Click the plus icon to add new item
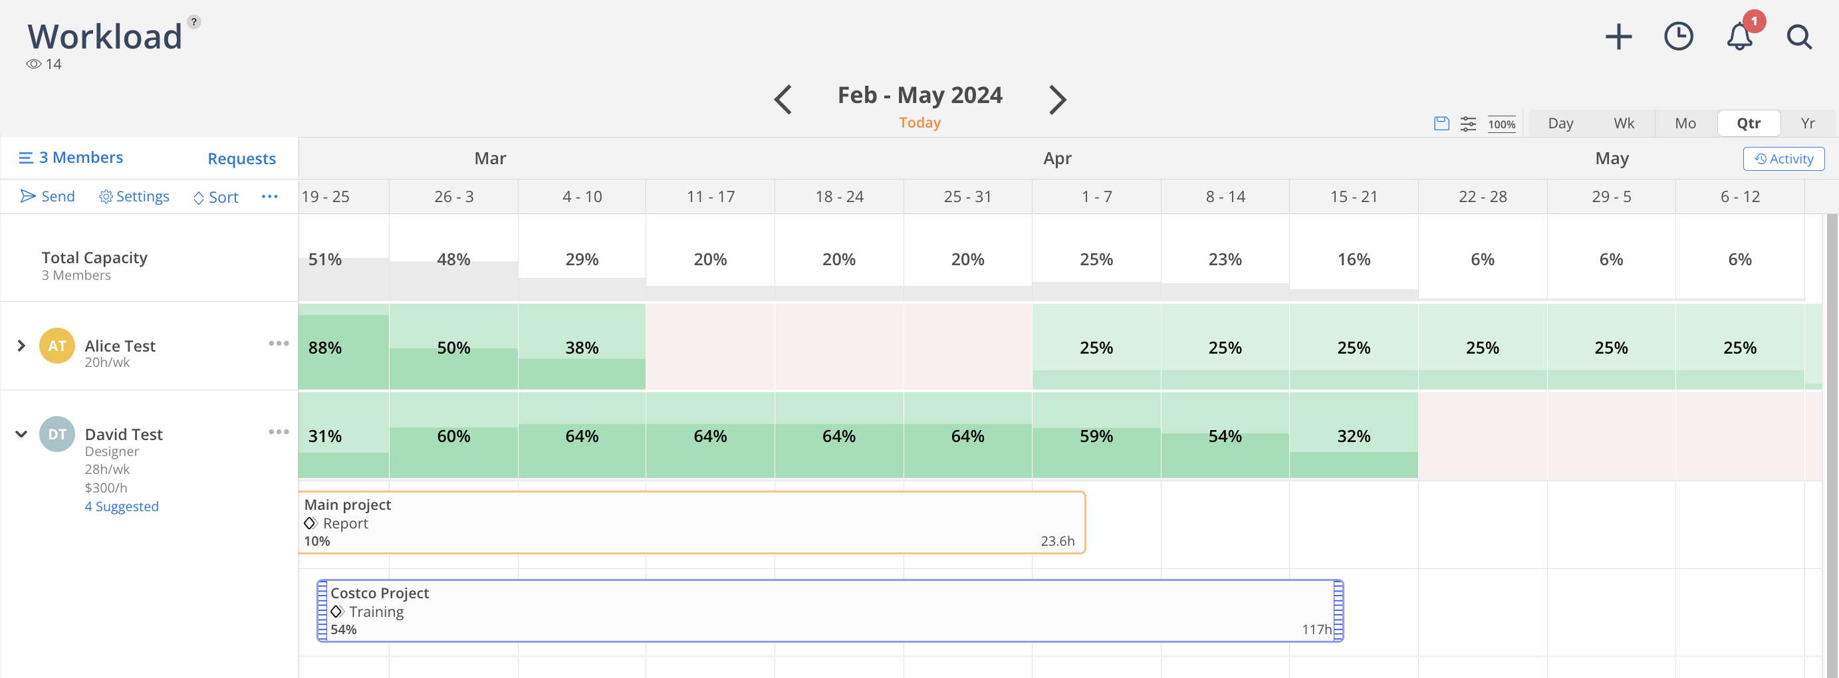The image size is (1839, 678). click(x=1618, y=37)
